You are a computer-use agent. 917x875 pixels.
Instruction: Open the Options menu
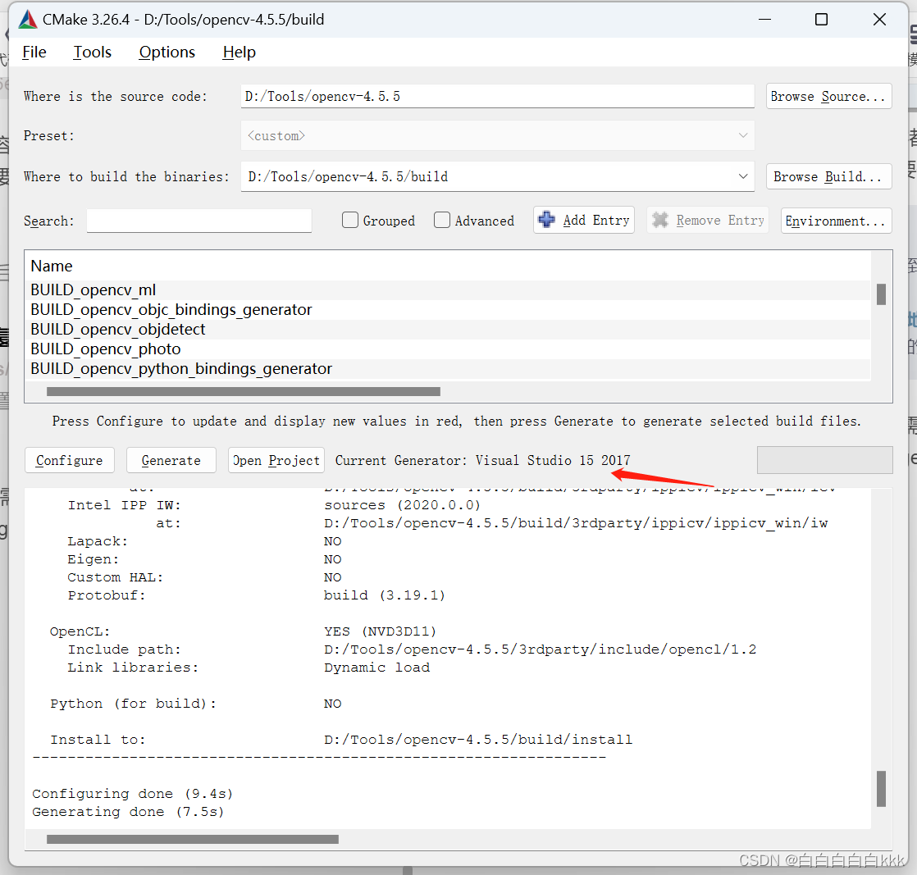click(x=167, y=52)
